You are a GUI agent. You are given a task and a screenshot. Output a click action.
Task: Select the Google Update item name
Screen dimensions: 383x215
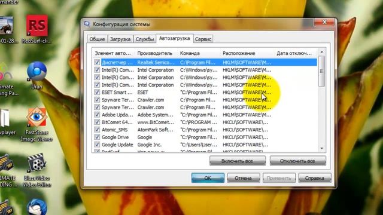coord(117,145)
